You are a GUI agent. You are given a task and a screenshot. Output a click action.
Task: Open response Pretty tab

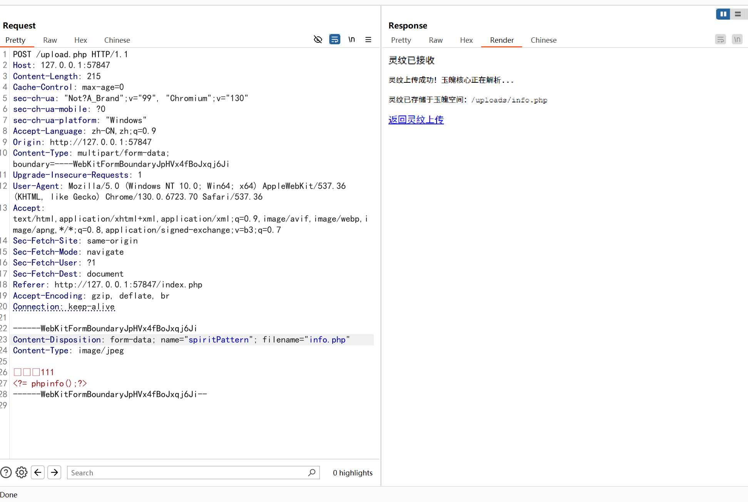point(401,40)
